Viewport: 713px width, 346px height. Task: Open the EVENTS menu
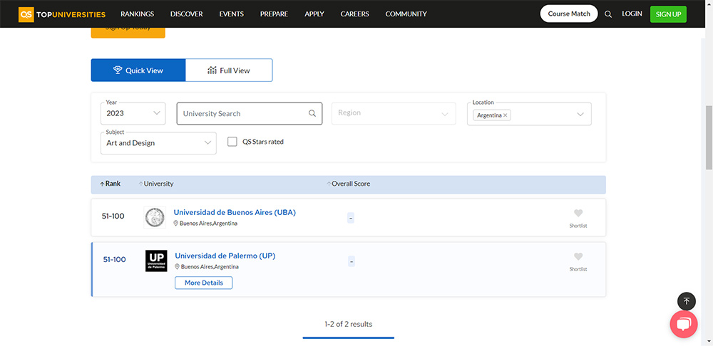point(232,14)
